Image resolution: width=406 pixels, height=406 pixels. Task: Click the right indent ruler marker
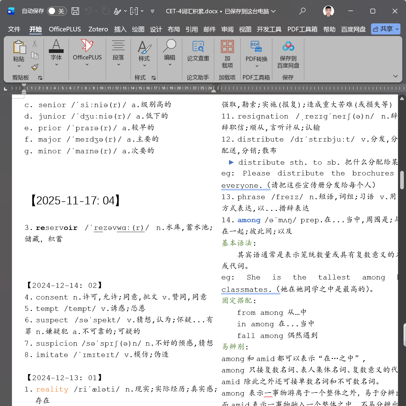coord(214,90)
